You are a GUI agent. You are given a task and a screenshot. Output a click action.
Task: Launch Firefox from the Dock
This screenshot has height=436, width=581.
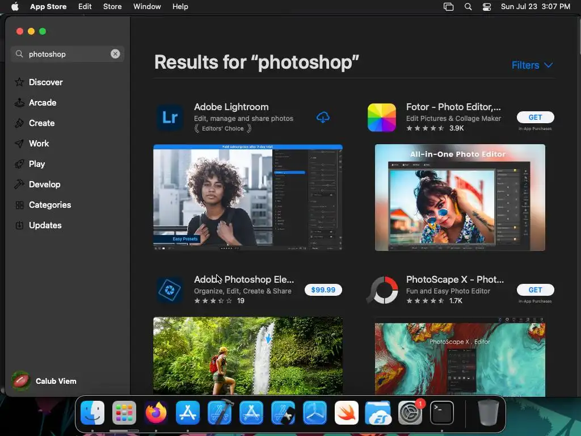pyautogui.click(x=156, y=413)
